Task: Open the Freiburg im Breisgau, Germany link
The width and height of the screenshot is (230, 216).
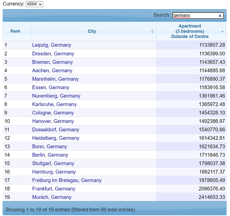Action: point(67,180)
